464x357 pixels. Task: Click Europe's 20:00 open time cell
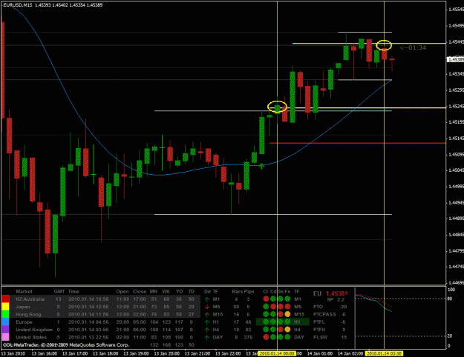[122, 322]
